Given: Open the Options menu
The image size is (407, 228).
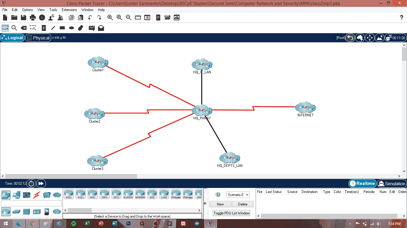Looking at the screenshot, I should pyautogui.click(x=27, y=10).
